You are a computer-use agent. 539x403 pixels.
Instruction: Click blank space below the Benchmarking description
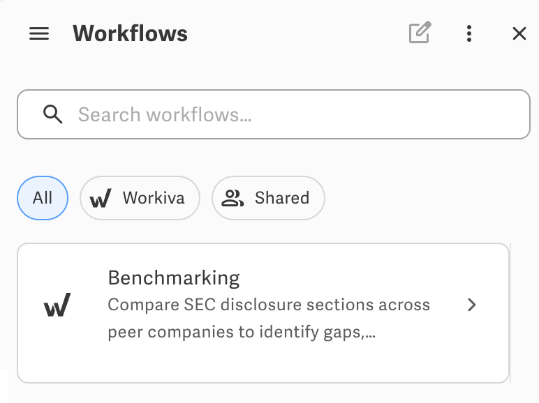pyautogui.click(x=263, y=362)
